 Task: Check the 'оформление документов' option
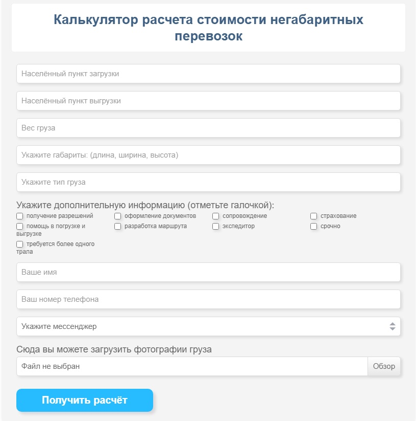tap(118, 216)
